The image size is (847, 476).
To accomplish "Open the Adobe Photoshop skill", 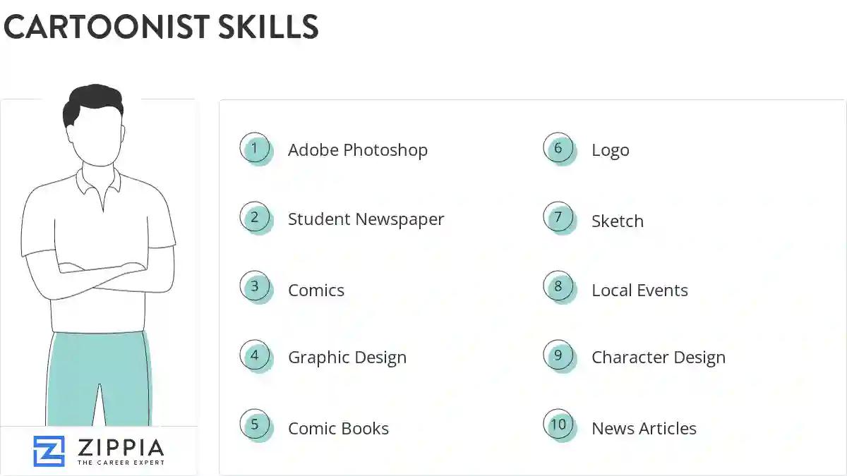I will tap(357, 150).
